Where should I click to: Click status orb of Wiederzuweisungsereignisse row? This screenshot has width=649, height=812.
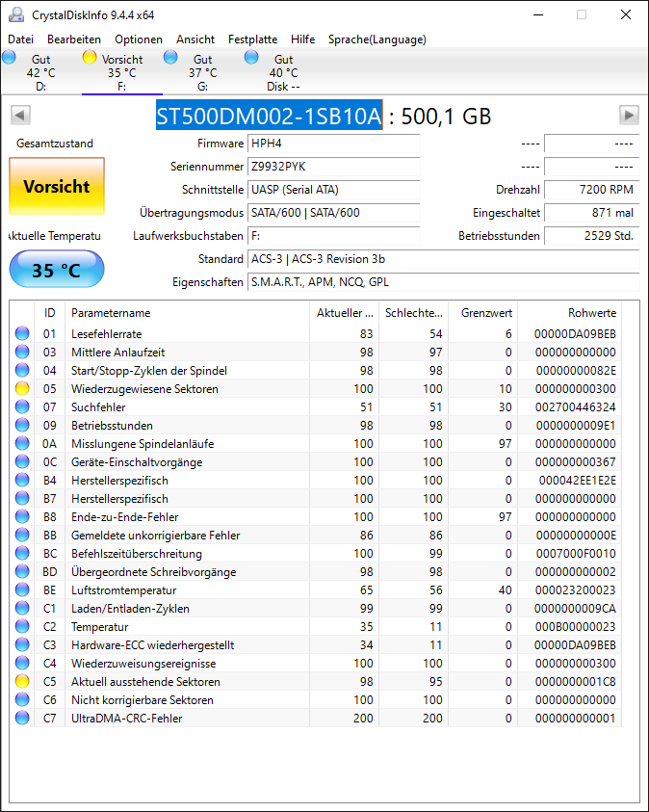22,664
